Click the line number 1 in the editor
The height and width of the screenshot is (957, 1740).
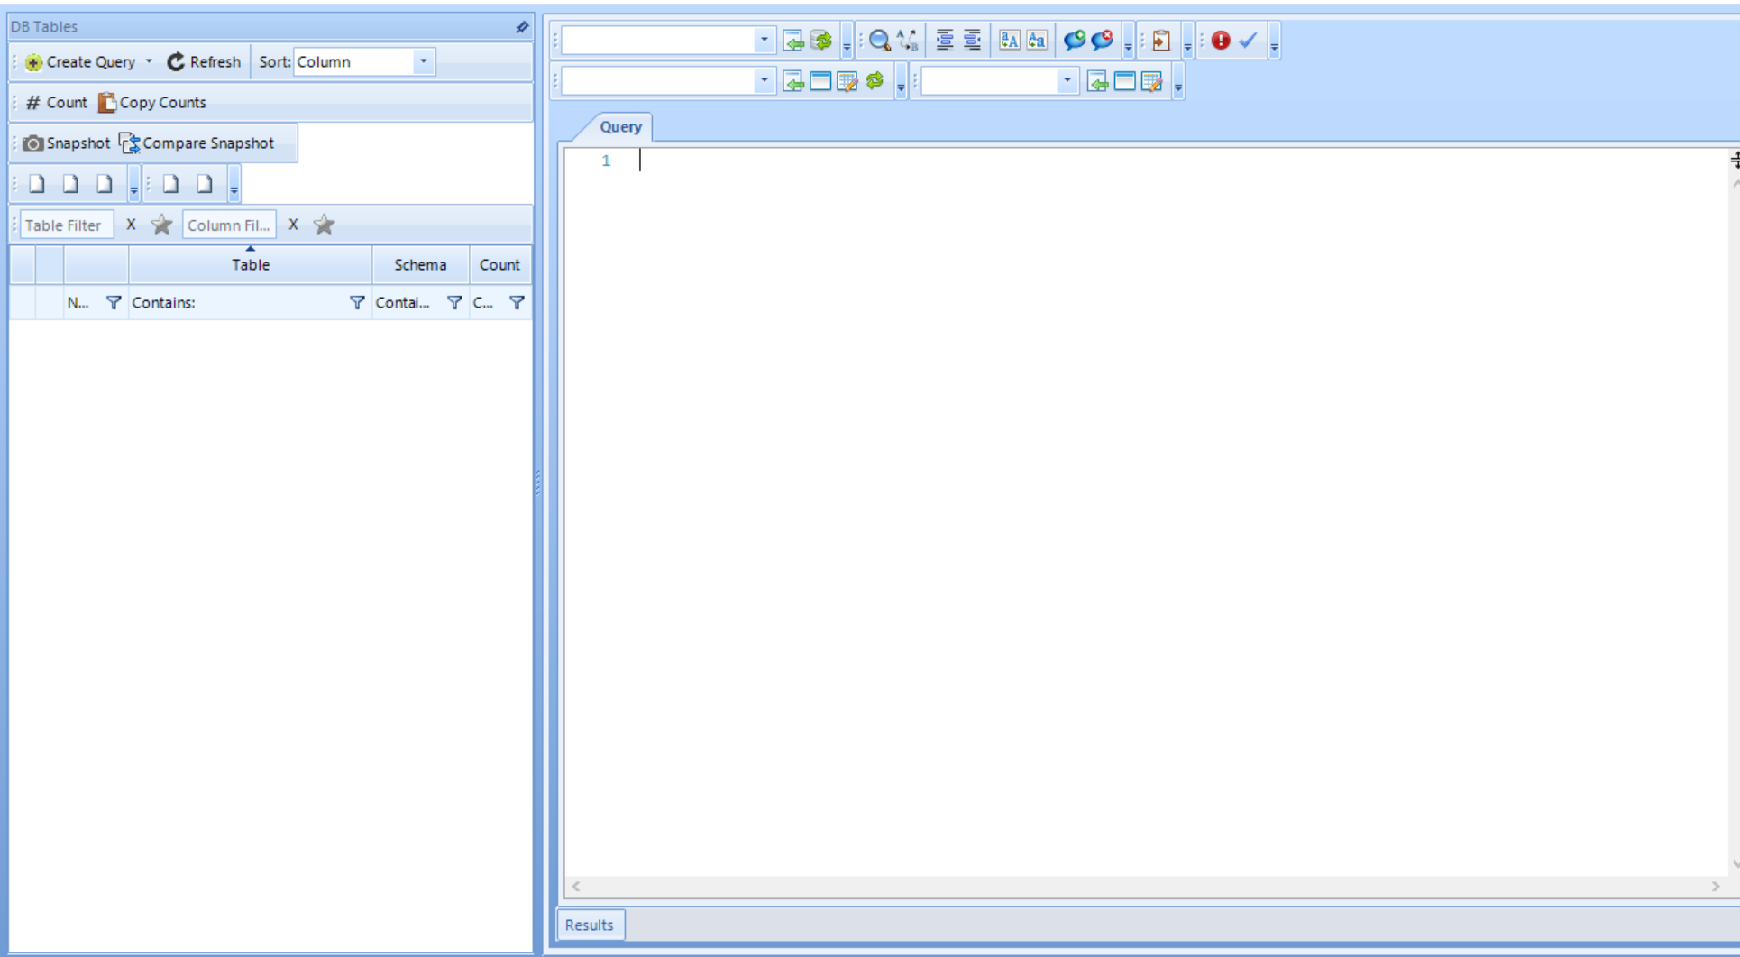(x=606, y=161)
